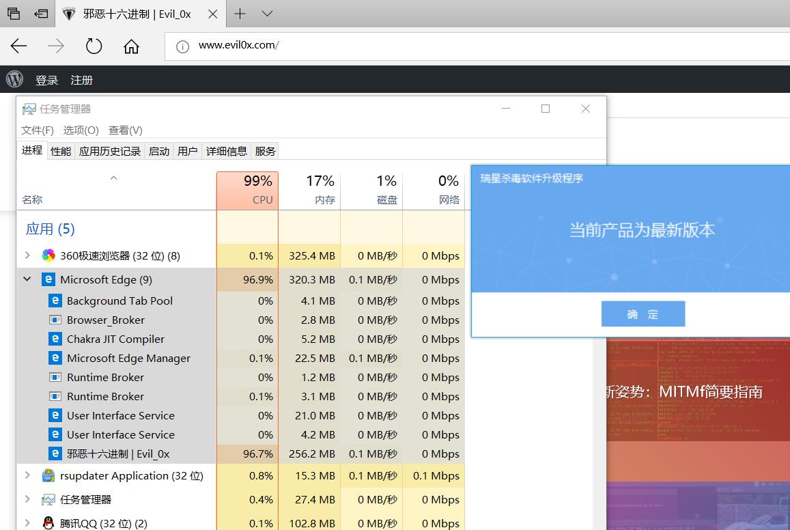Viewport: 790px width, 530px height.
Task: Click the Browser_Broker process icon
Action: pyautogui.click(x=55, y=320)
